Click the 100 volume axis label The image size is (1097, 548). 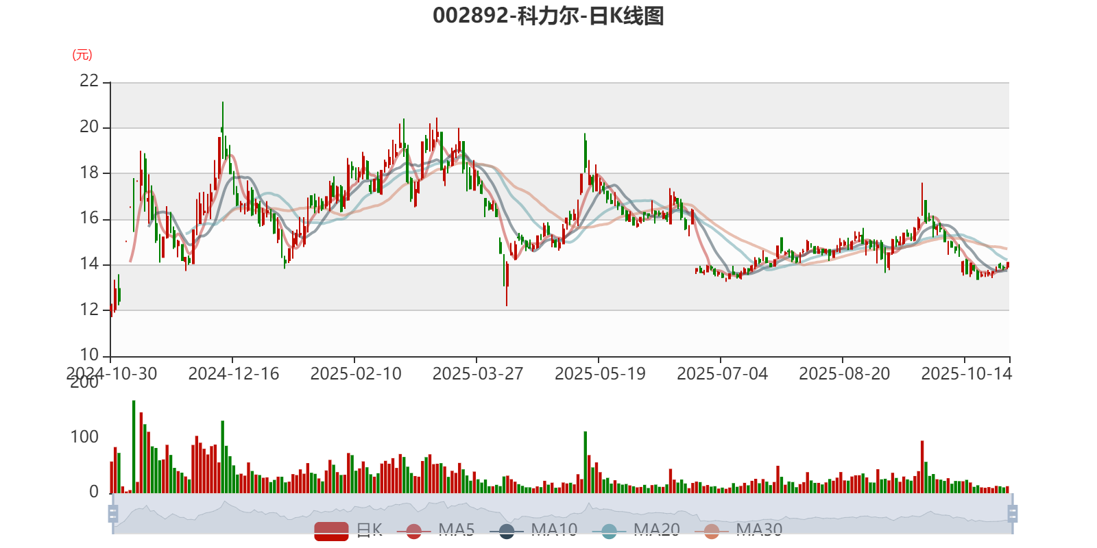click(84, 437)
